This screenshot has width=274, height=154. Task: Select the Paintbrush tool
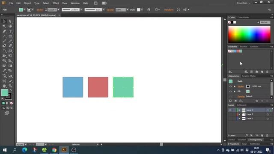coord(4,41)
